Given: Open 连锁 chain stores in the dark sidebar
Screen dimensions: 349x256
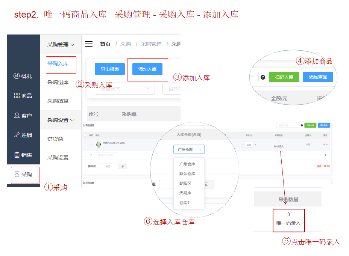Looking at the screenshot, I should [23, 135].
